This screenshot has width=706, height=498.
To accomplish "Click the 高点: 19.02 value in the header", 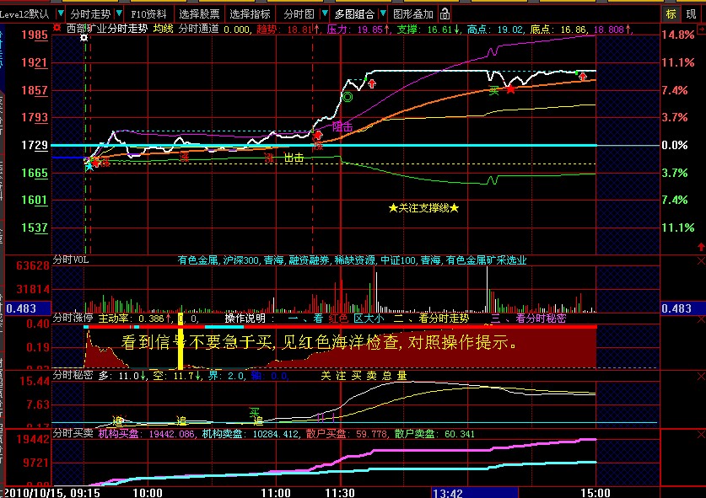I will [495, 29].
